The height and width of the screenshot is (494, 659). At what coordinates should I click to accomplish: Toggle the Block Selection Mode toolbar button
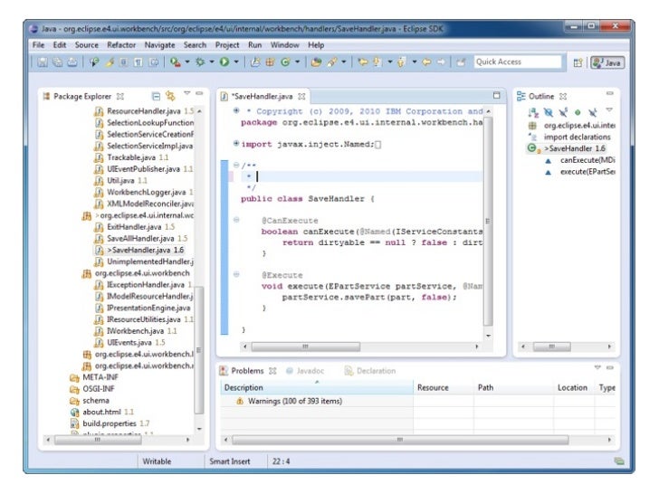click(x=123, y=62)
